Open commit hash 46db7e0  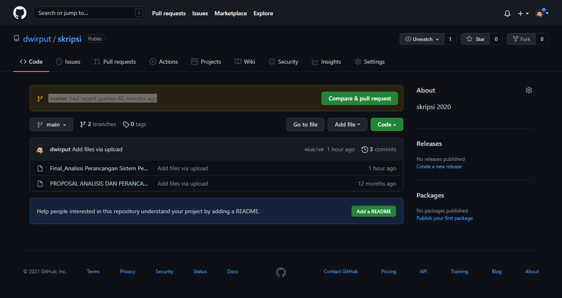click(x=314, y=150)
